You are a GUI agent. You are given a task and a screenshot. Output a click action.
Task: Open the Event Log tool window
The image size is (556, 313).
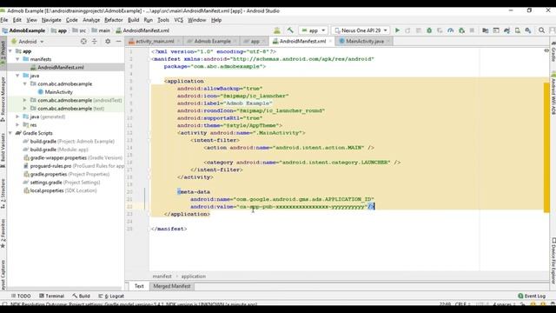coord(532,296)
